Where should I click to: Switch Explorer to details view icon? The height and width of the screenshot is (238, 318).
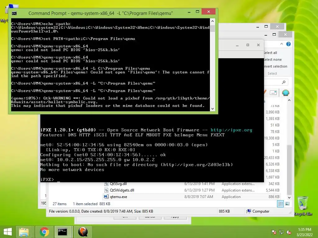[x=280, y=204]
